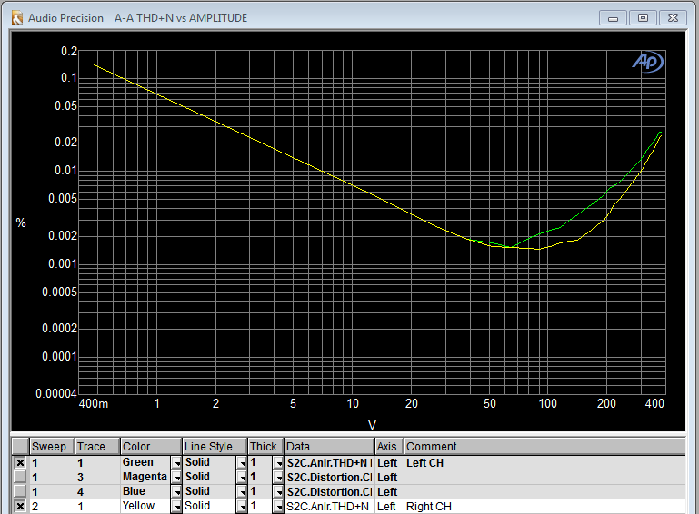Viewport: 699px width, 514px height.
Task: Click the '400' X-axis end value
Action: point(654,403)
